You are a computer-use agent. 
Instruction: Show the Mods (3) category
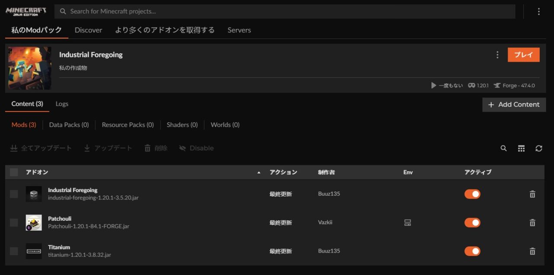[24, 125]
